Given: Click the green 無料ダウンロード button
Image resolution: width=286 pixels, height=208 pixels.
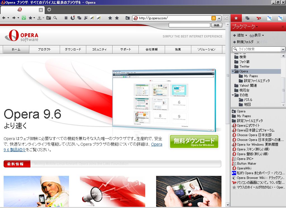Looking at the screenshot, I should tap(194, 142).
